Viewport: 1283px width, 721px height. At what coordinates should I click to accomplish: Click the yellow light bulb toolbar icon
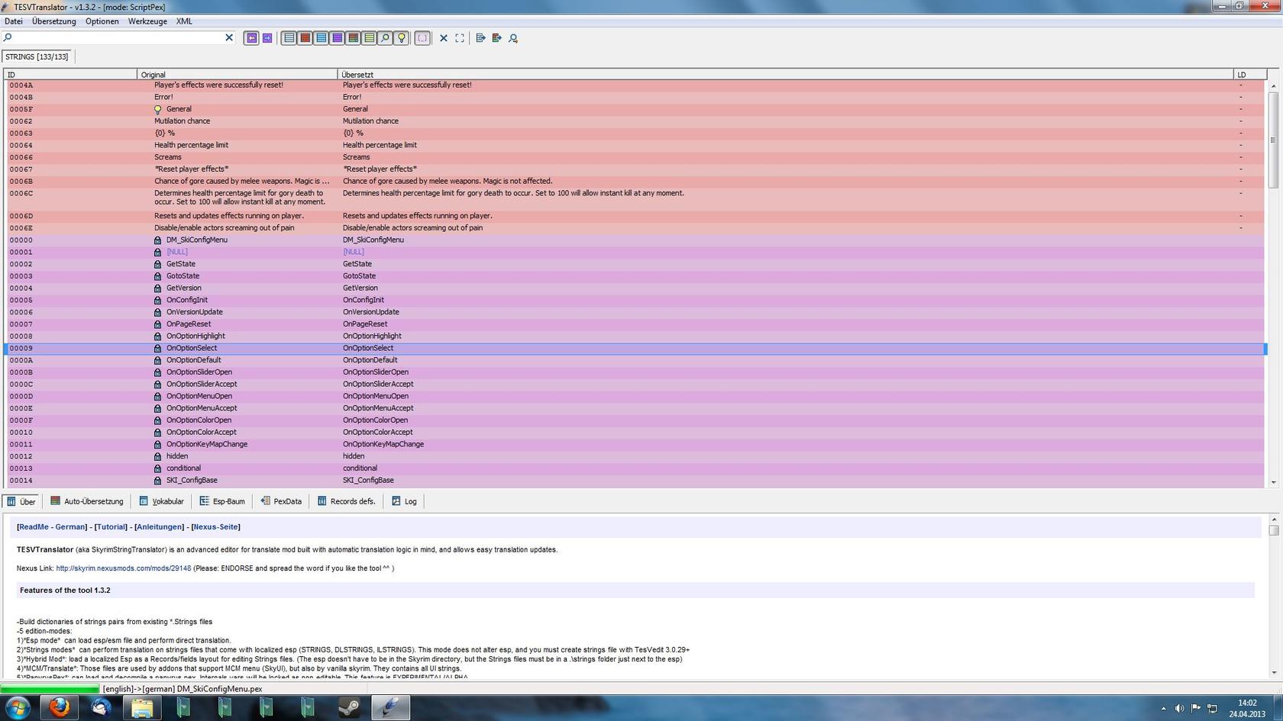402,38
